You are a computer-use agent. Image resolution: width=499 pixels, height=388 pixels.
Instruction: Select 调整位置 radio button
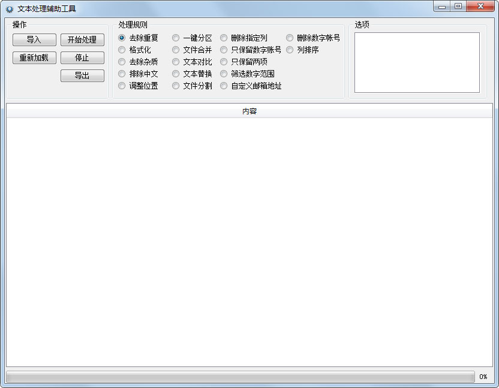click(138, 86)
